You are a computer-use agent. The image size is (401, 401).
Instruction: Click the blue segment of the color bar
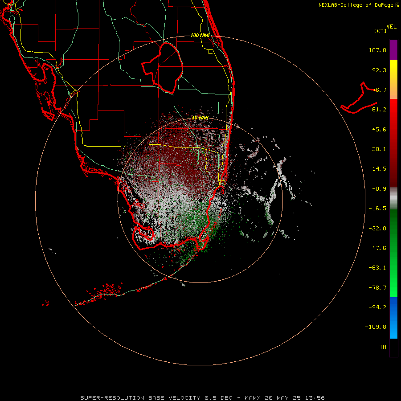pyautogui.click(x=393, y=318)
